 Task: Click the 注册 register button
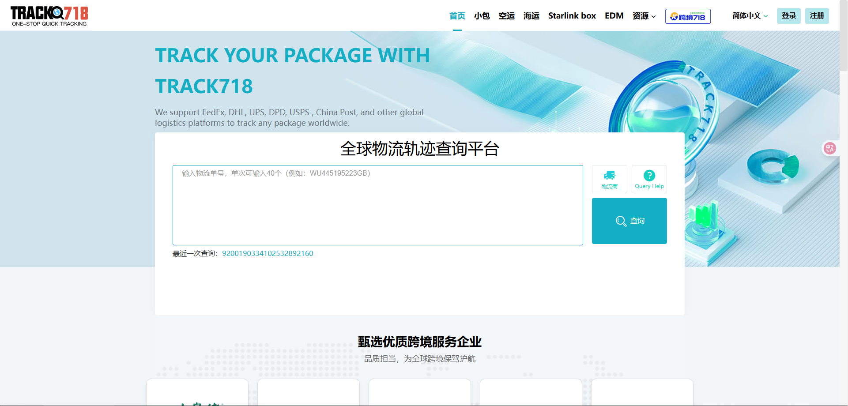(817, 16)
